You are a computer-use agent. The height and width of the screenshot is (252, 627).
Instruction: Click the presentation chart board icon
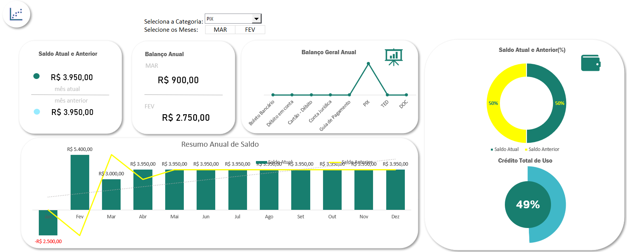tap(394, 57)
